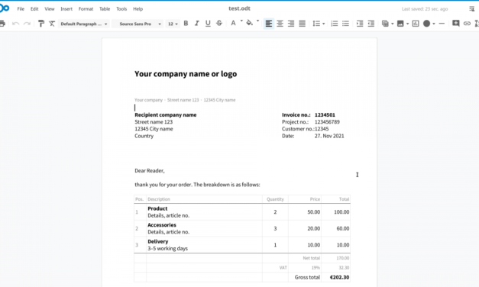
Task: Align text left
Action: click(268, 24)
